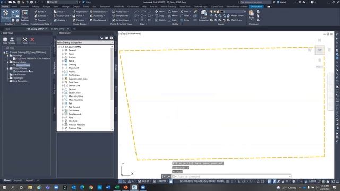
Task: Select Profile View in the settings tree
Action: tap(74, 75)
